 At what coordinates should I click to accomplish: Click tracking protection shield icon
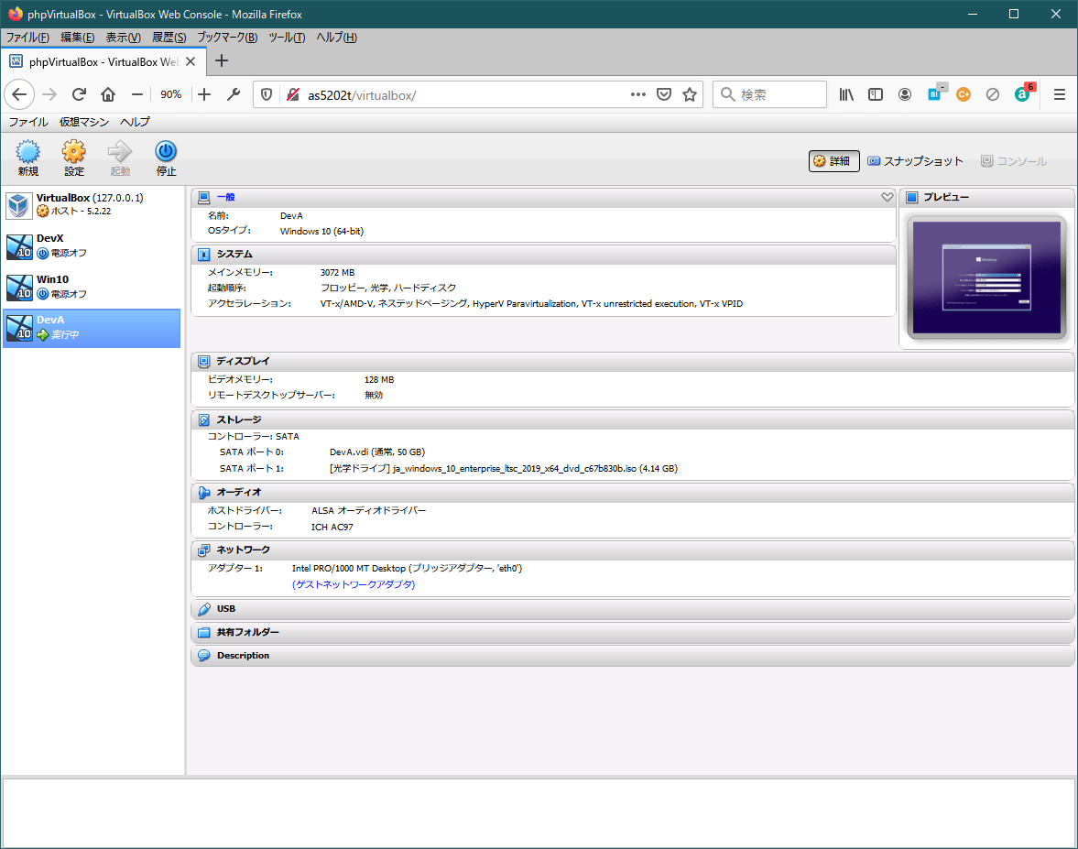(x=267, y=95)
